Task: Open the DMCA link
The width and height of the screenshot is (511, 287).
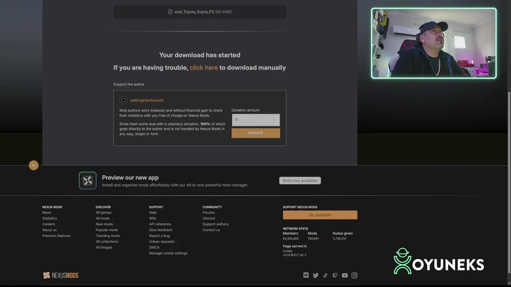Action: pos(154,248)
